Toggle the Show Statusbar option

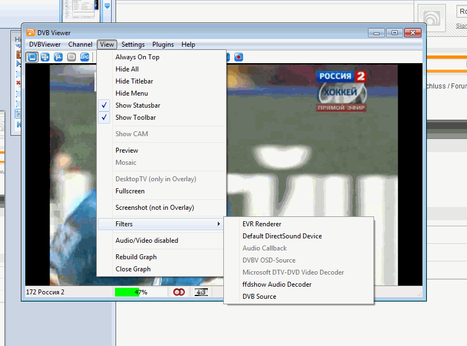pyautogui.click(x=138, y=105)
